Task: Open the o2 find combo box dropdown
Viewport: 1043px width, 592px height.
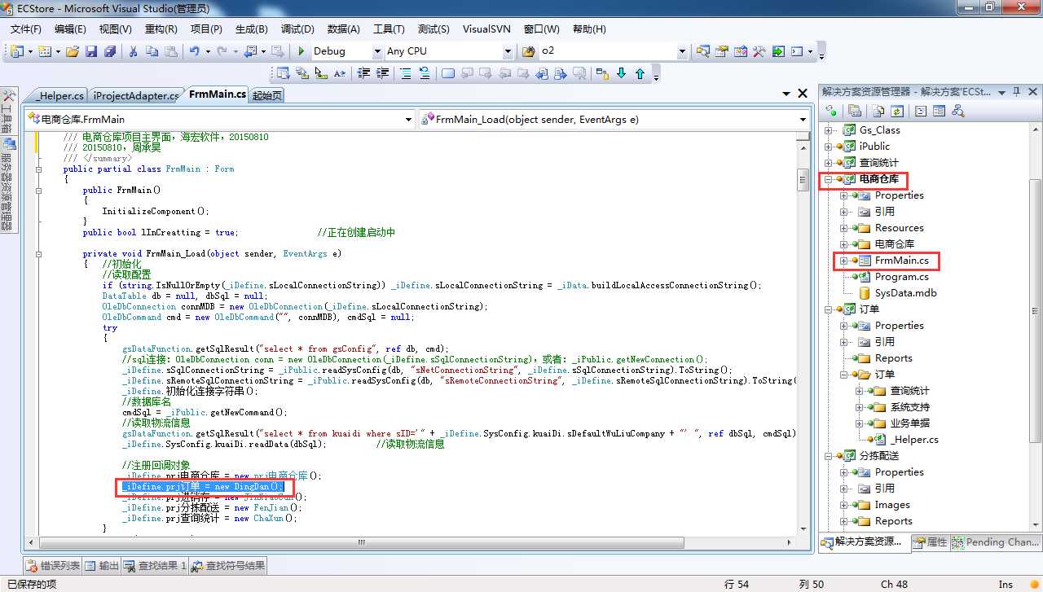Action: click(x=682, y=51)
